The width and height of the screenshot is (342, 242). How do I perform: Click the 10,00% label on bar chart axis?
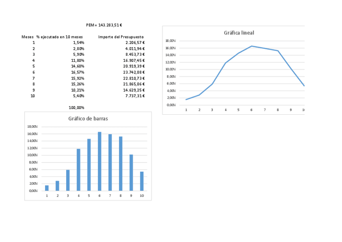(32, 155)
